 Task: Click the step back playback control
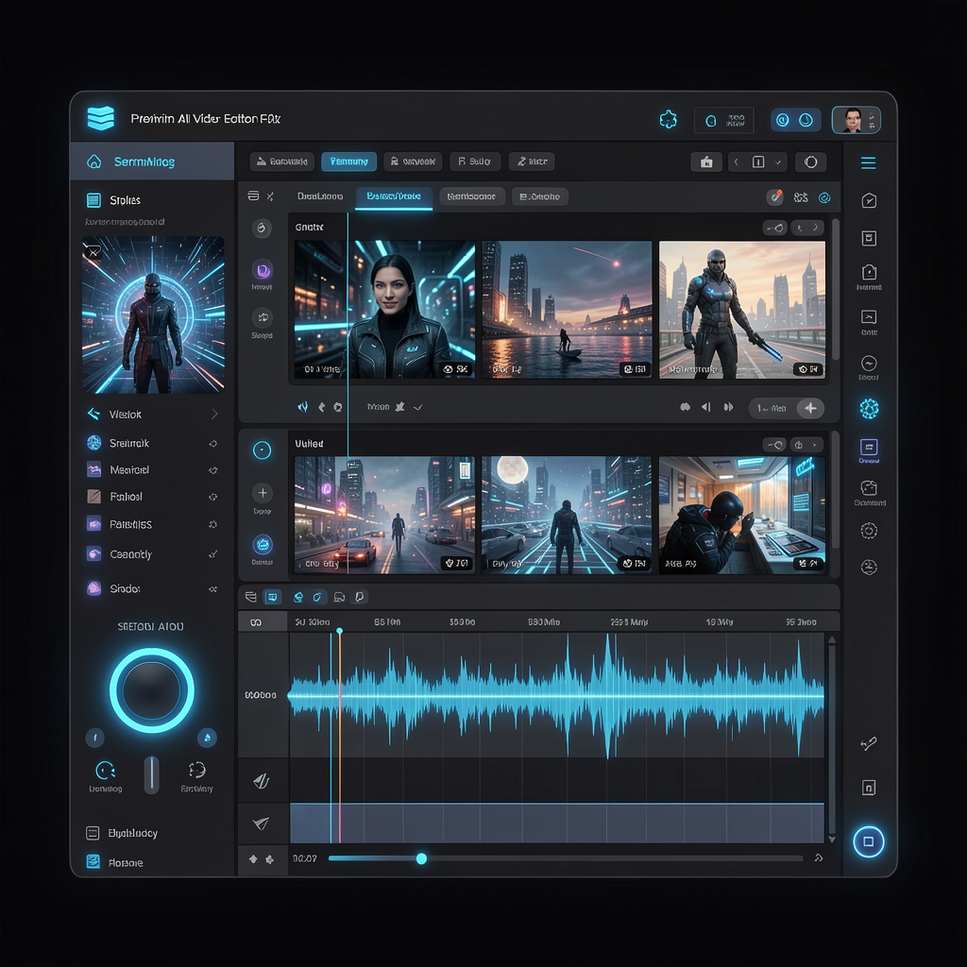tap(706, 407)
